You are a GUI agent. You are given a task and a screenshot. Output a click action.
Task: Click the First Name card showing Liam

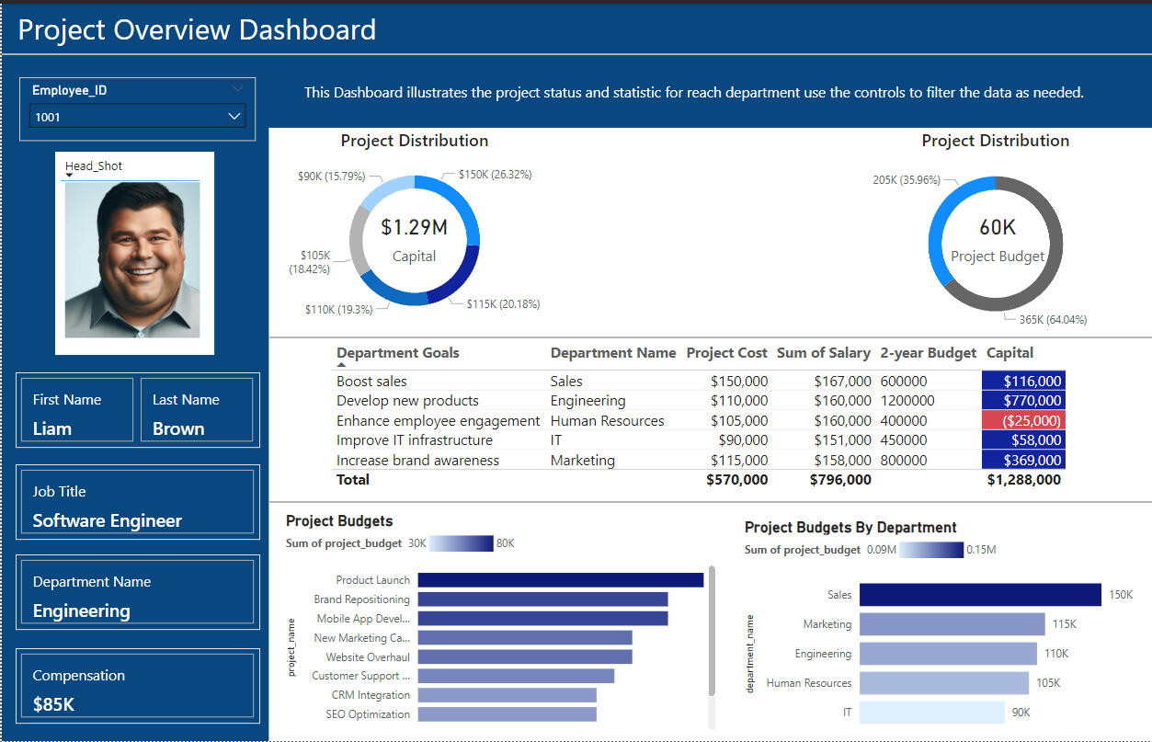coord(77,410)
